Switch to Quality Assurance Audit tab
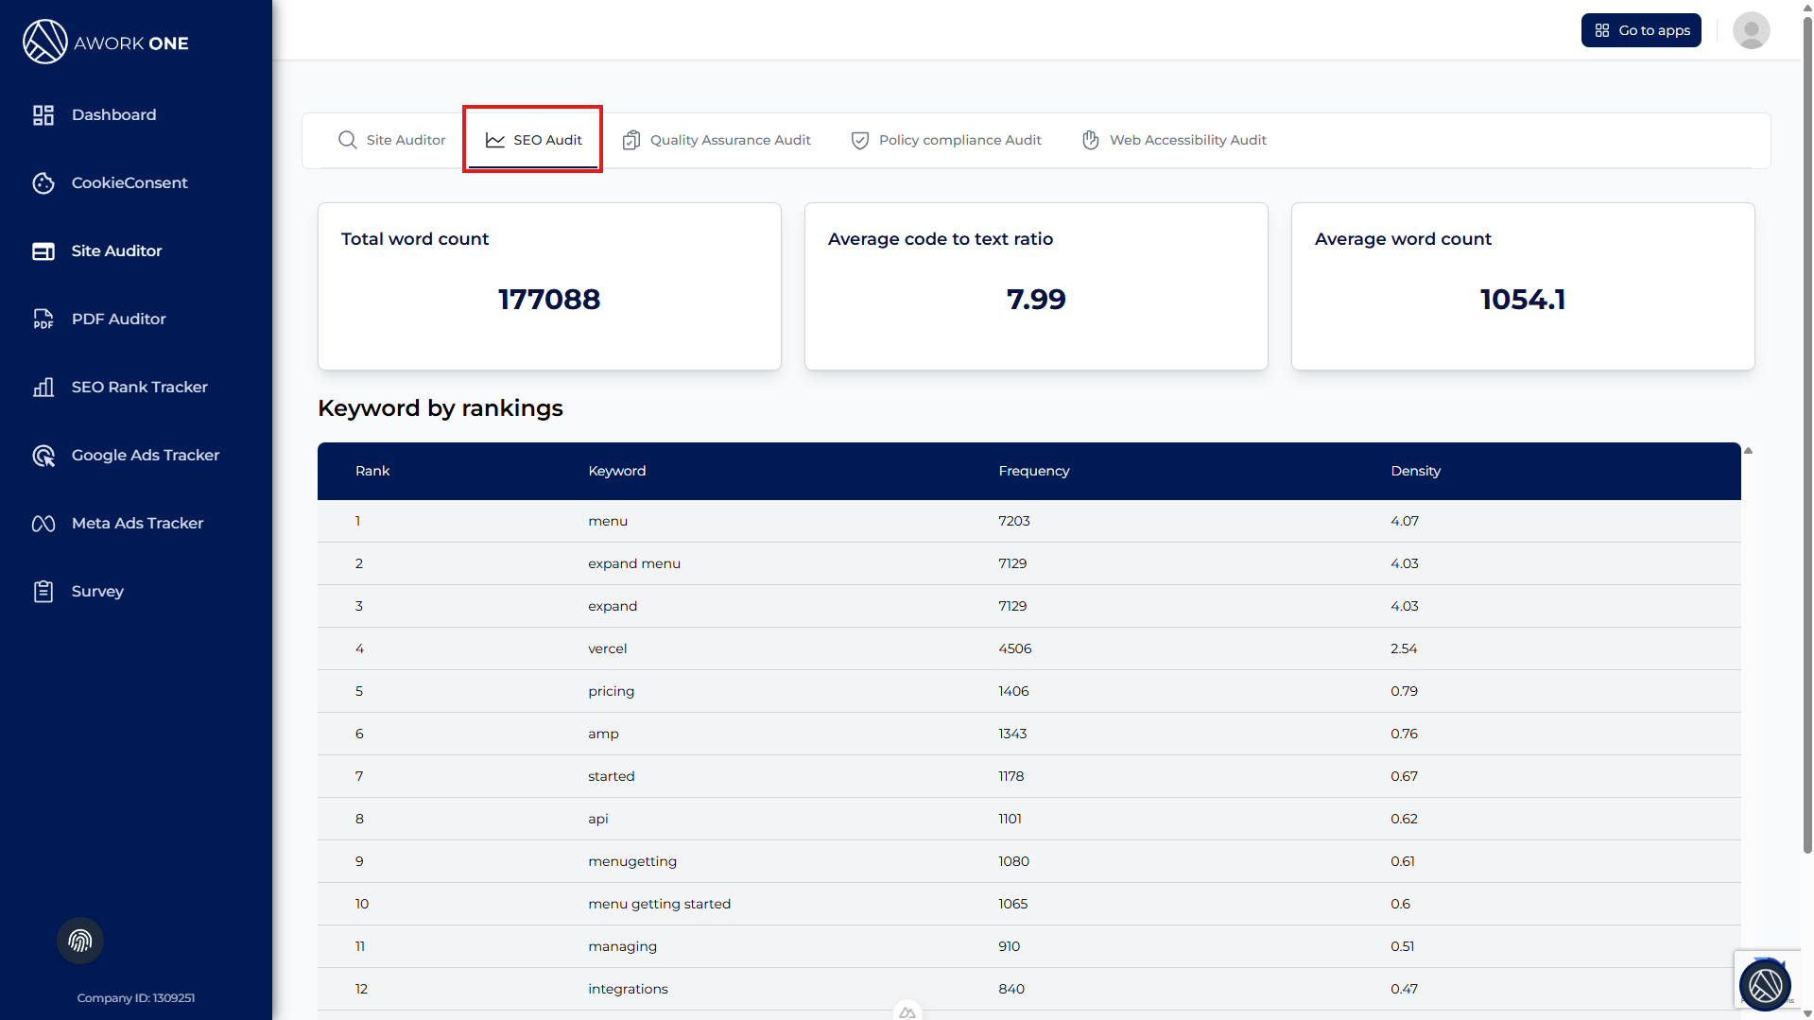 (717, 140)
